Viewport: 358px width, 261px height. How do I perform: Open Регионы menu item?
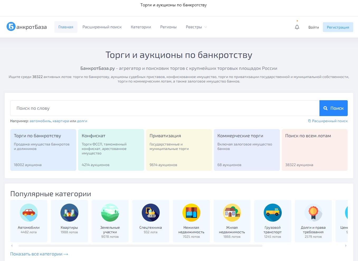[x=168, y=27]
